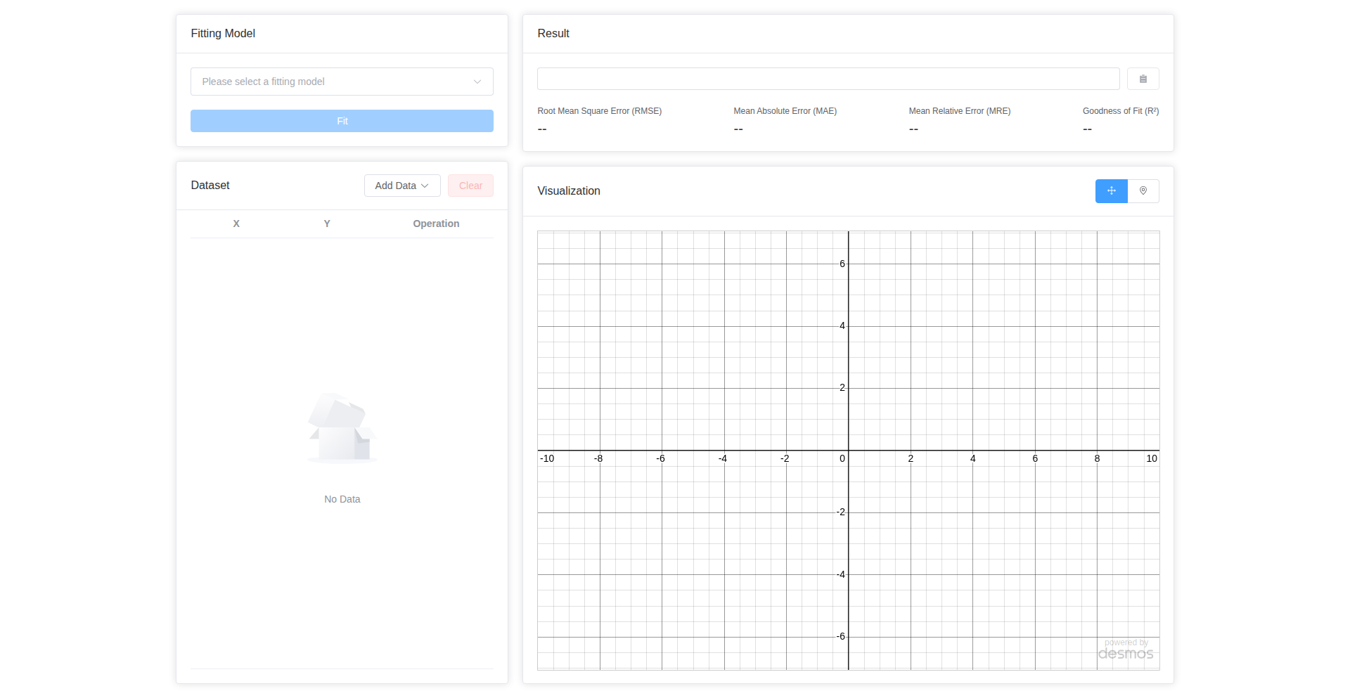Open the 'Please select a fitting model' dropdown
This screenshot has width=1350, height=698.
click(342, 81)
